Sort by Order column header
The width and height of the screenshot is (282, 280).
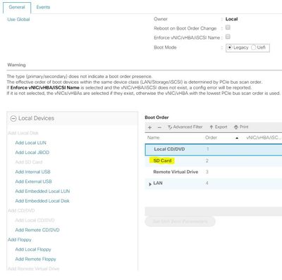(211, 138)
